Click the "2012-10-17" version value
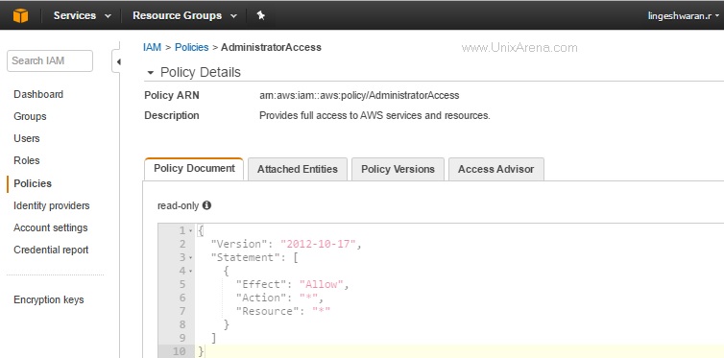Screen dimensions: 724x358 point(318,244)
